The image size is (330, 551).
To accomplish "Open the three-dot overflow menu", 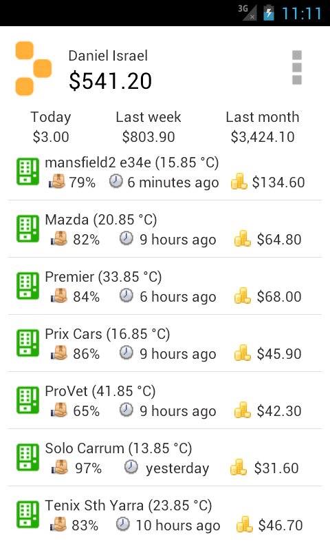I will 297,67.
